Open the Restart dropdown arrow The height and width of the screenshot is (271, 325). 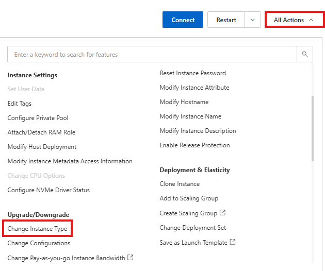[x=252, y=20]
